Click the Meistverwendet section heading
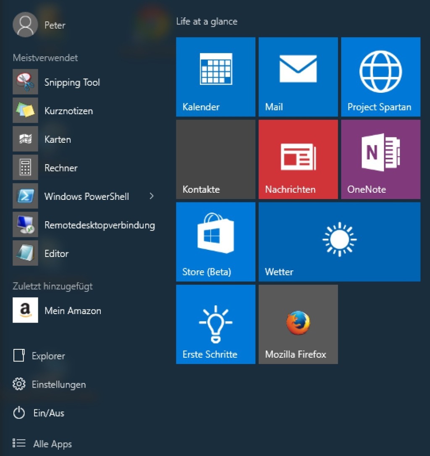430x456 pixels. coord(45,58)
